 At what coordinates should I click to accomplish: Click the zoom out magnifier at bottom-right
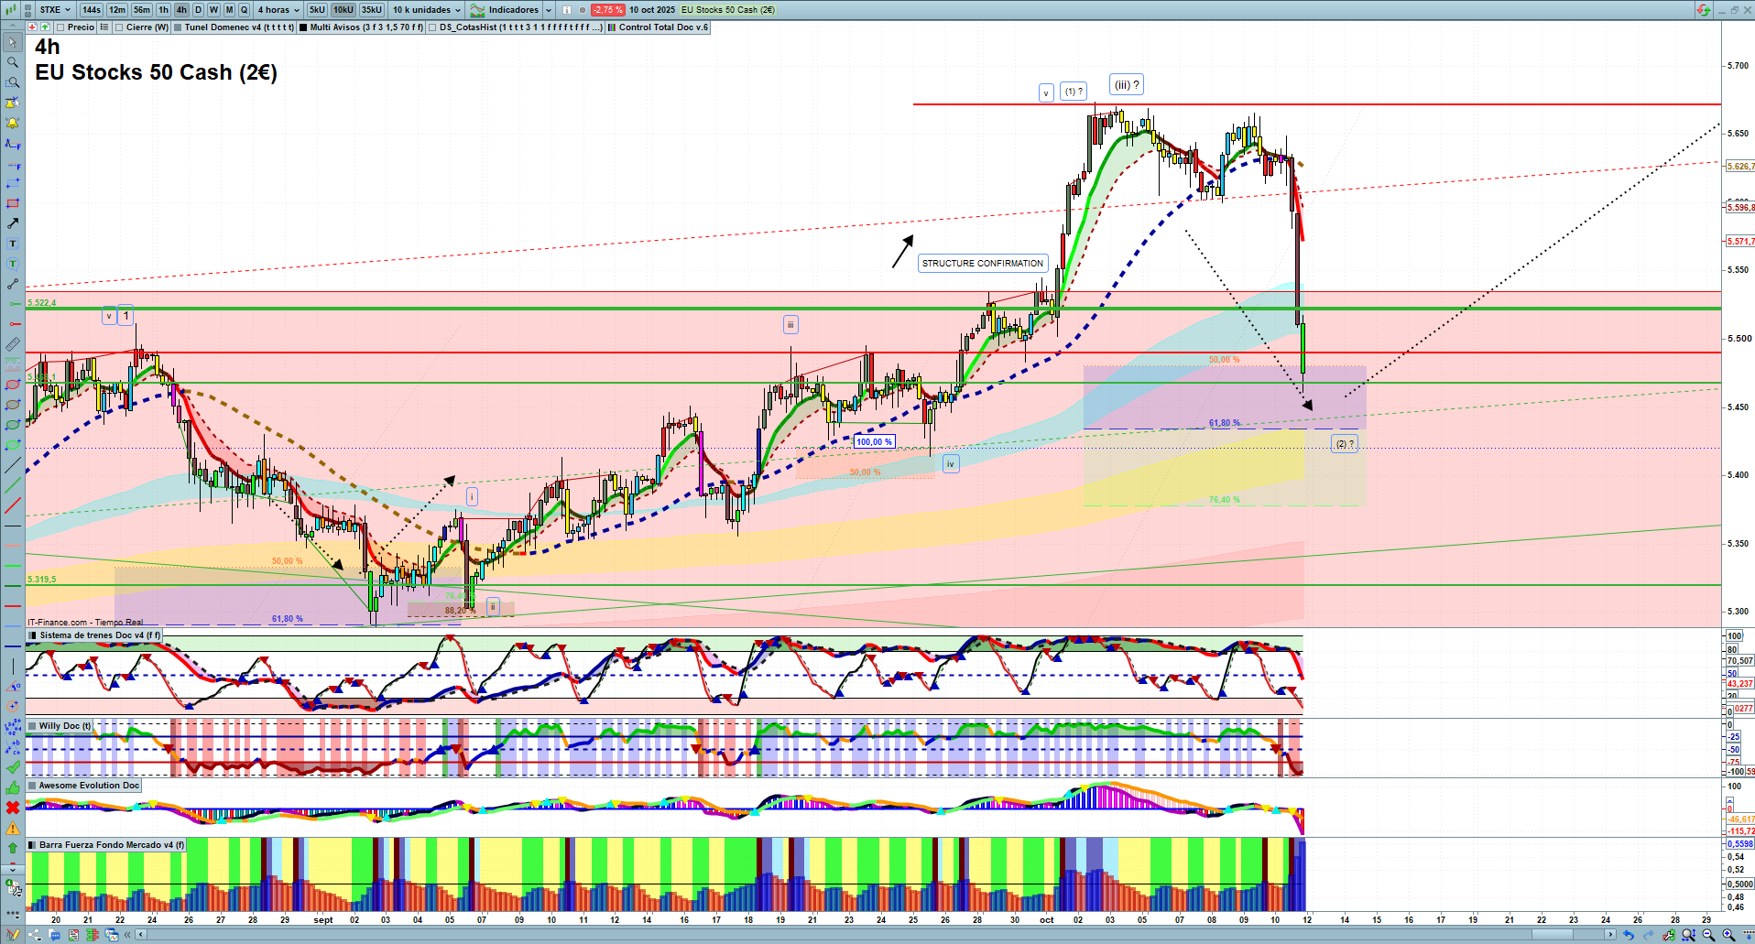1708,935
